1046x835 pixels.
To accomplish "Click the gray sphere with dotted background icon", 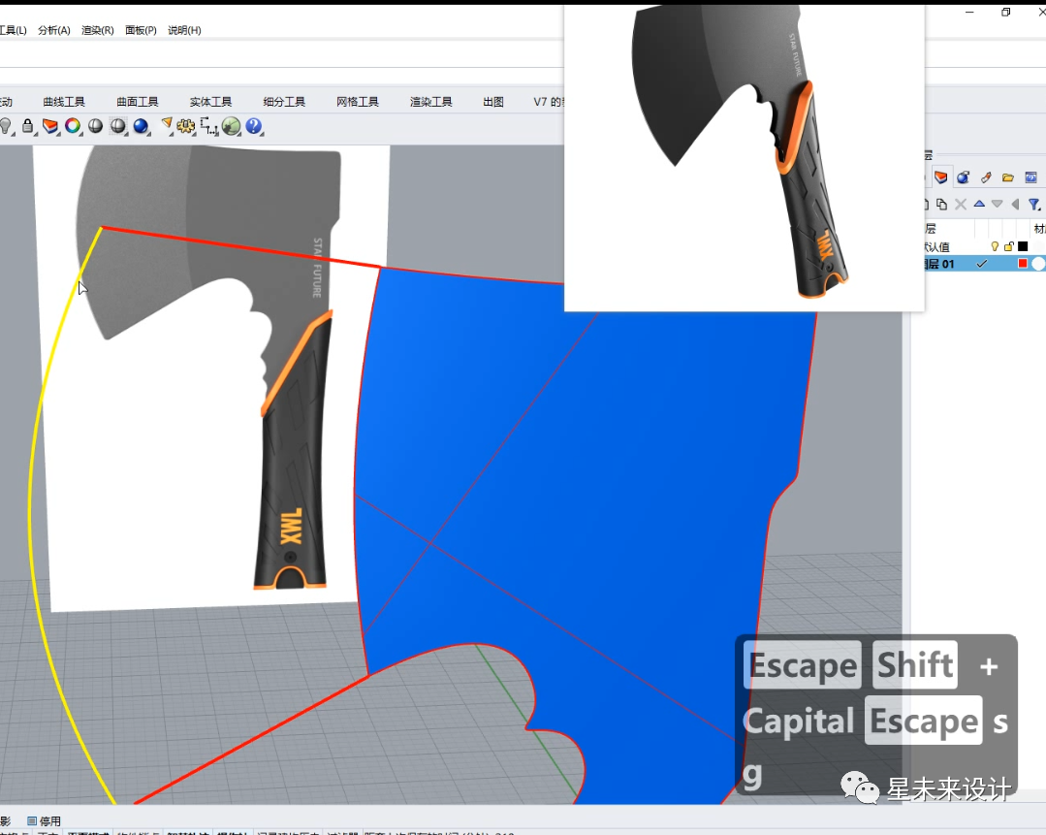I will (x=118, y=125).
